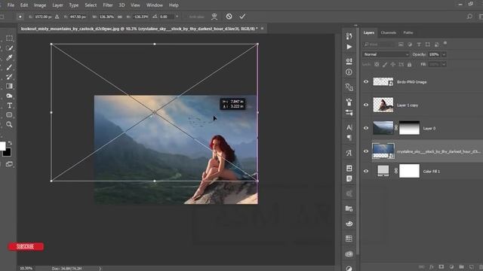Open the Filter menu

pos(108,5)
